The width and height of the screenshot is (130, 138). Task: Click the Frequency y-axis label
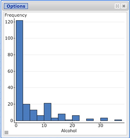click(x=16, y=15)
